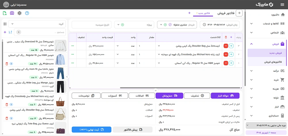Viewport: 288px width, 136px height.
Task: Open the help question mark icon
Action: (x=27, y=13)
